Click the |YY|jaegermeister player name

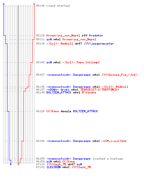pos(99,44)
